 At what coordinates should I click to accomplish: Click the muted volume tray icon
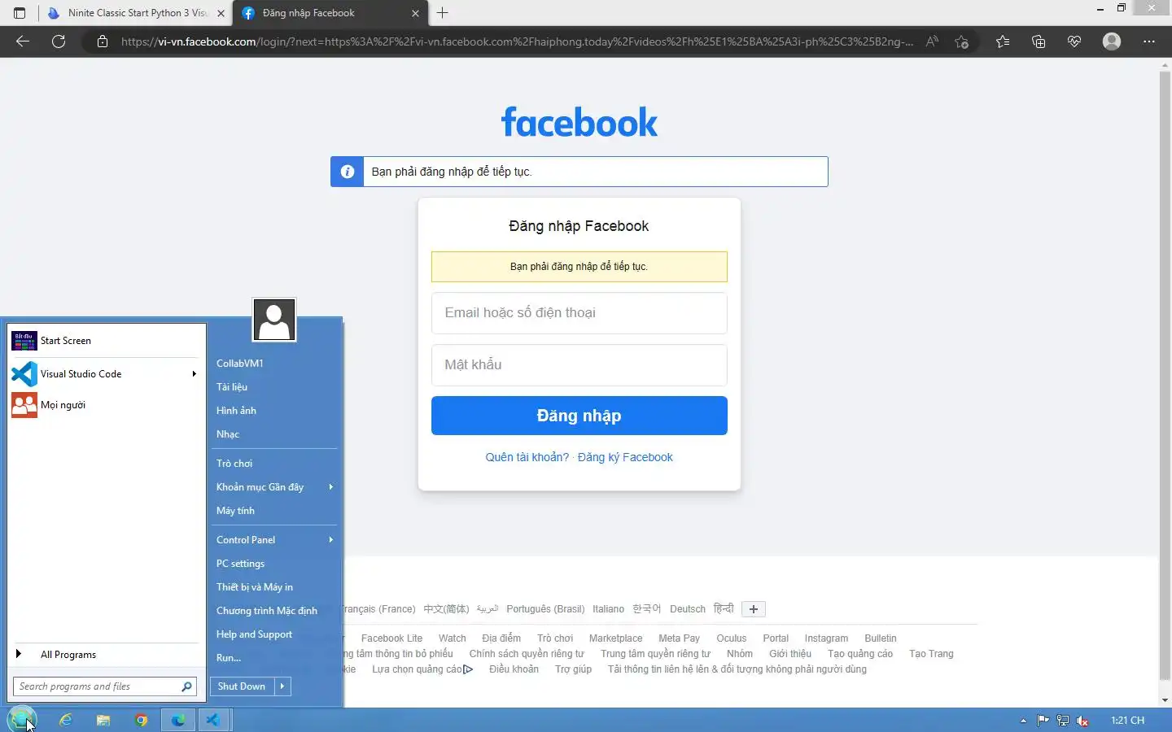(1082, 721)
